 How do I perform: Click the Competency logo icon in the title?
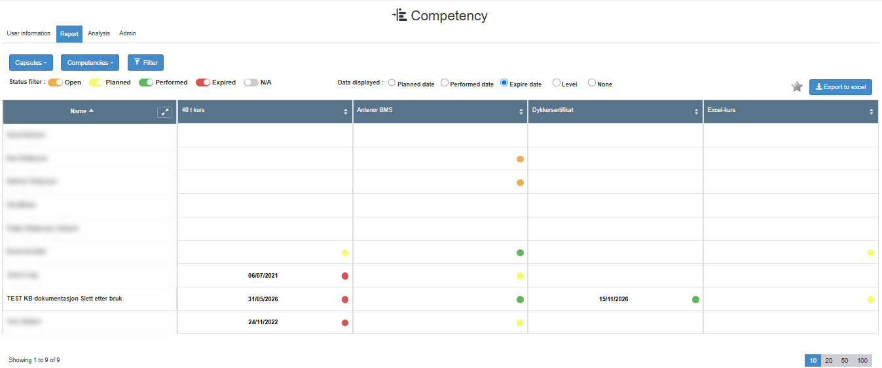(x=399, y=15)
